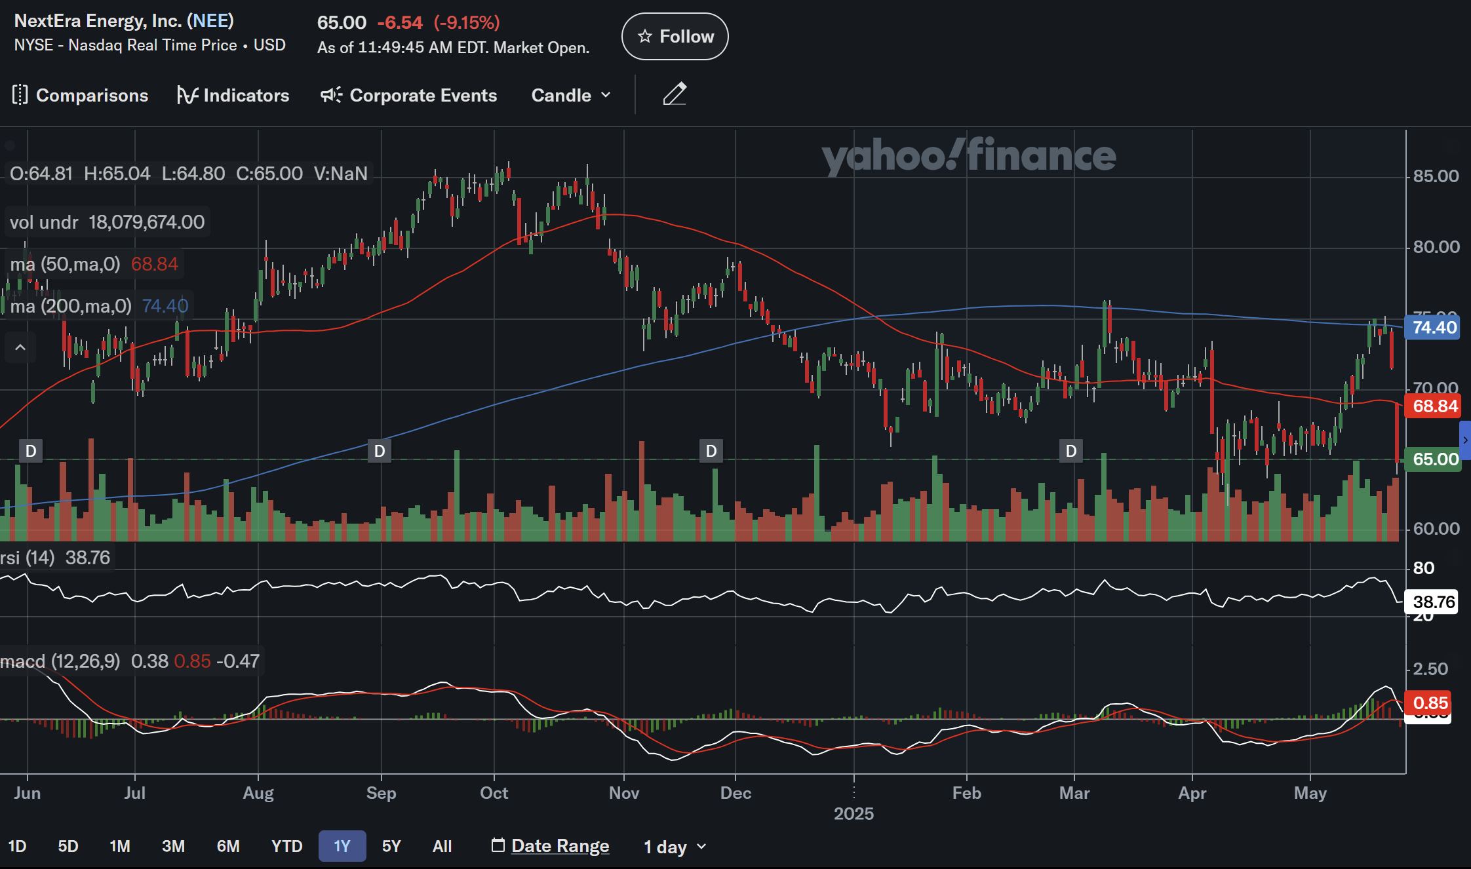This screenshot has height=869, width=1471.
Task: Expand the Candle chart type dropdown
Action: click(x=571, y=95)
